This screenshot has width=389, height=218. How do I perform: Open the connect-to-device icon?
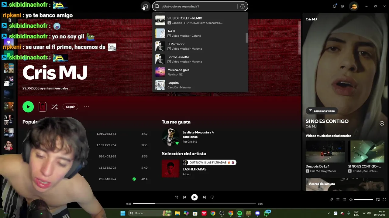click(x=344, y=200)
